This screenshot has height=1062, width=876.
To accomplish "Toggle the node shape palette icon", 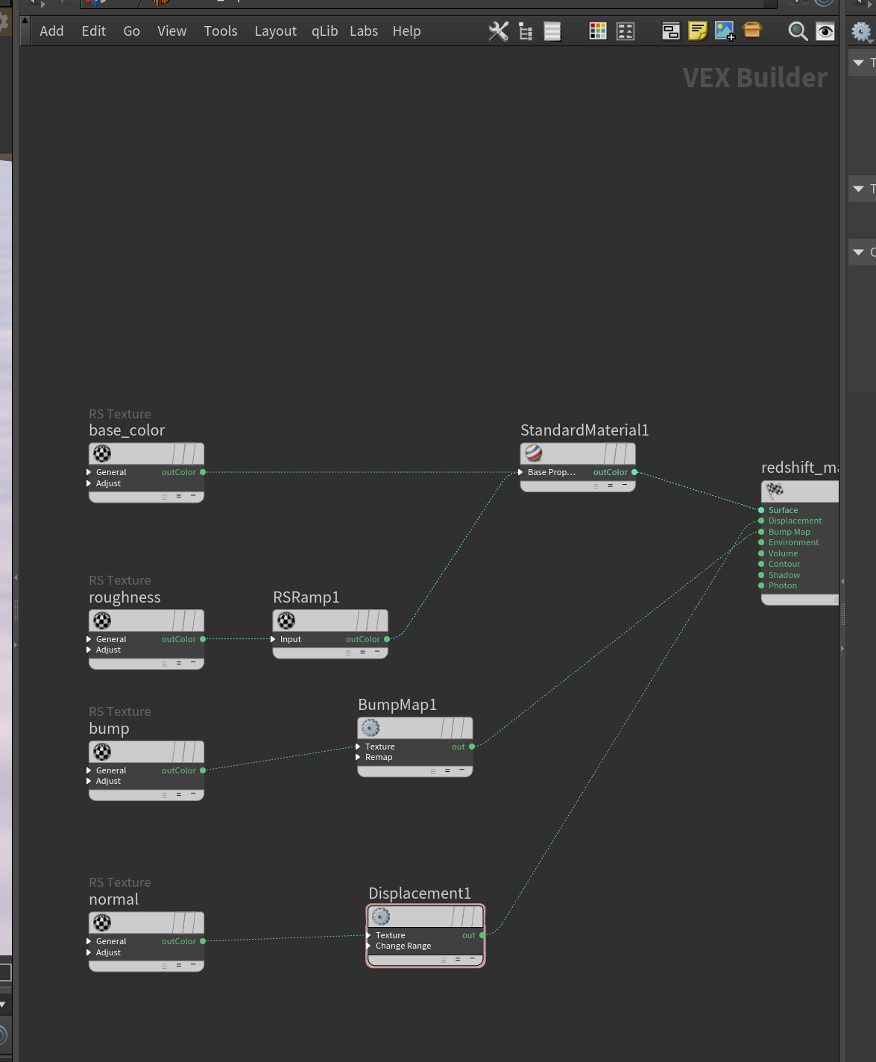I will [626, 31].
